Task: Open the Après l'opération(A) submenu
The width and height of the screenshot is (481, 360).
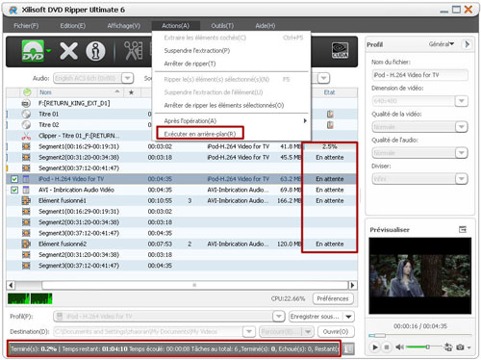Action: (x=231, y=121)
